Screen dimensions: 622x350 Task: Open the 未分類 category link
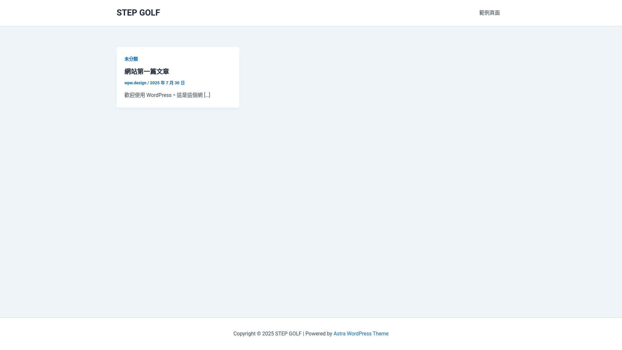[131, 59]
